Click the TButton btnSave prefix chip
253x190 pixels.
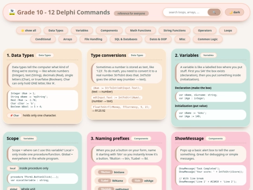tap(111, 172)
